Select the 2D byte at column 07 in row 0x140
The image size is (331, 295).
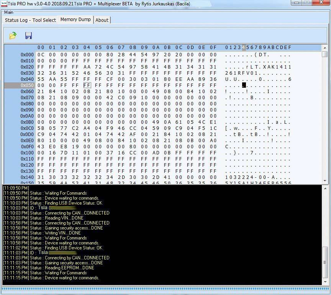(x=121, y=177)
